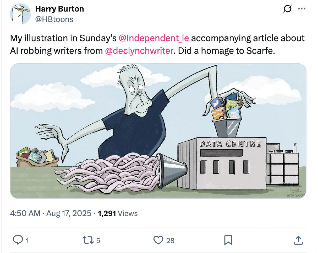
Task: Open the @Independent_ie mention link
Action: 154,38
